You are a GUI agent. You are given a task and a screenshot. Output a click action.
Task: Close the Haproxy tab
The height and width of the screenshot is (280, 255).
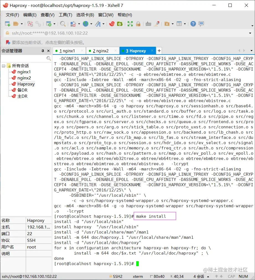pos(152,51)
